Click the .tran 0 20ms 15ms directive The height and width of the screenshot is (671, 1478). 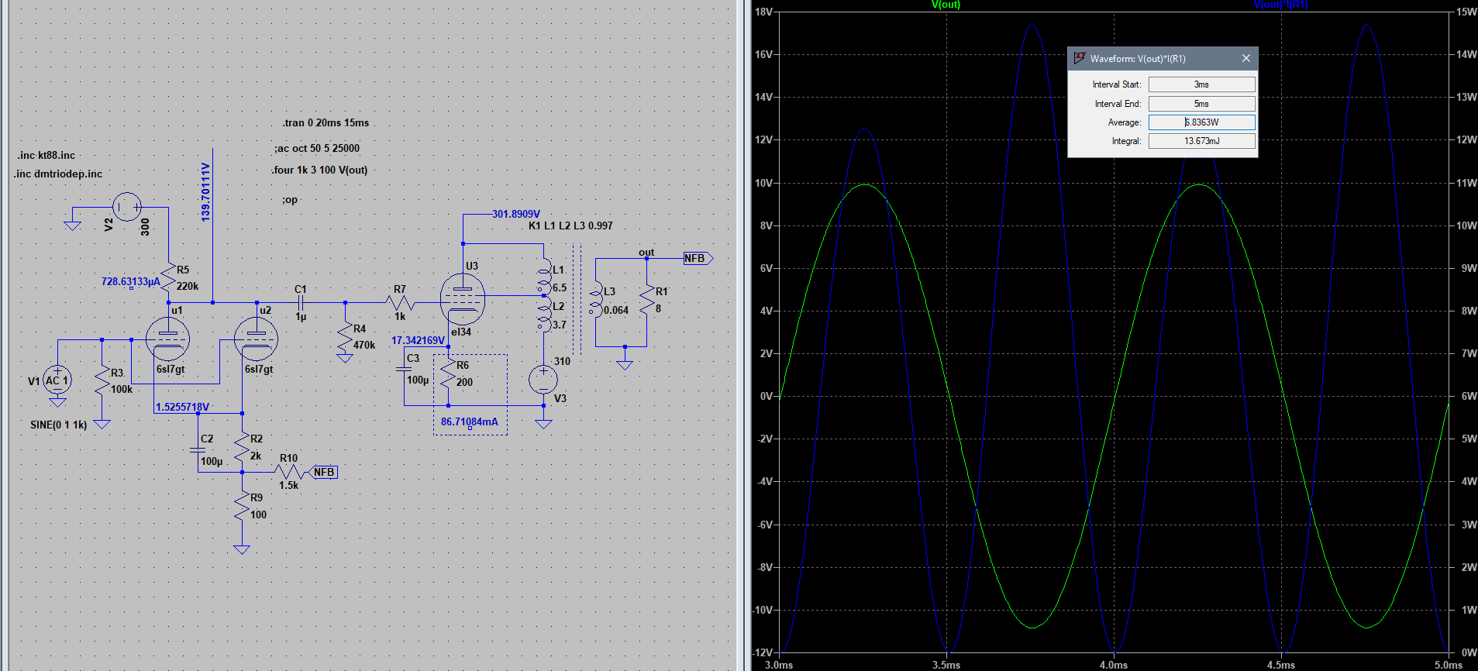point(326,123)
